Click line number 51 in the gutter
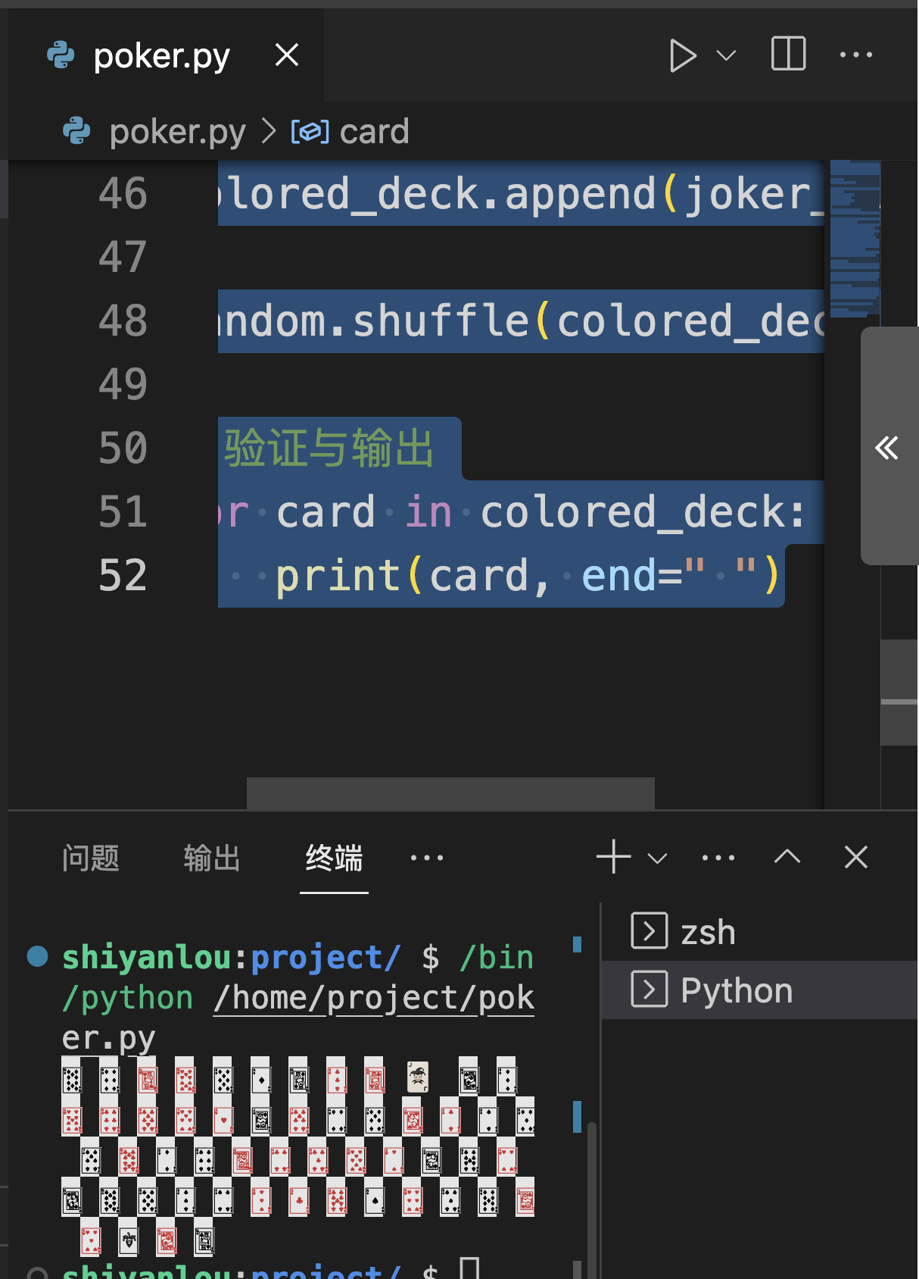Viewport: 919px width, 1279px height. (123, 512)
